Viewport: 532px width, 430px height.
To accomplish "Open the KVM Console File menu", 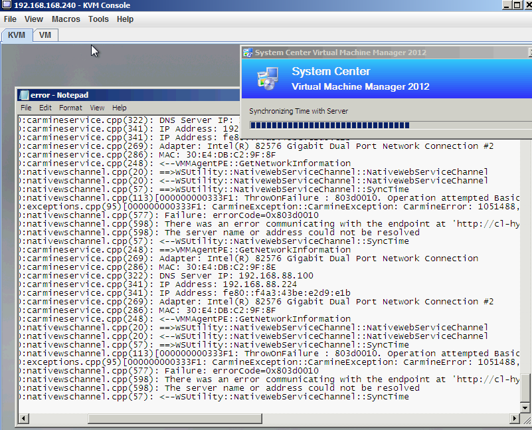I will (x=10, y=19).
